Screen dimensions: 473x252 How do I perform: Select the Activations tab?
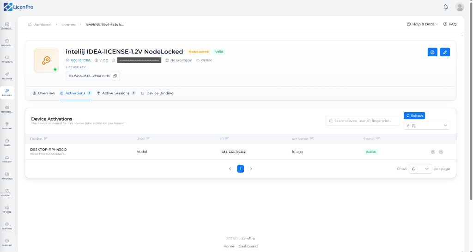click(76, 93)
